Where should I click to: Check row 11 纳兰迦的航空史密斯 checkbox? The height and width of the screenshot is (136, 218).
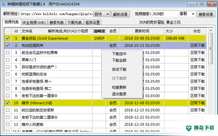click(x=8, y=110)
